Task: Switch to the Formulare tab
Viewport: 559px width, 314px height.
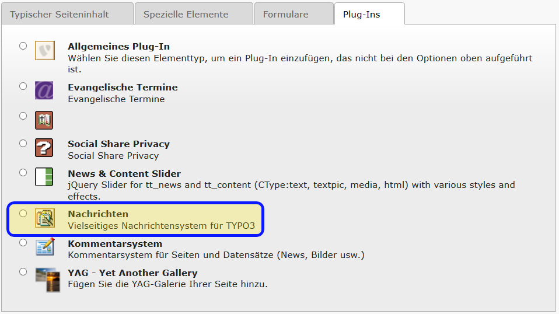Action: click(285, 14)
